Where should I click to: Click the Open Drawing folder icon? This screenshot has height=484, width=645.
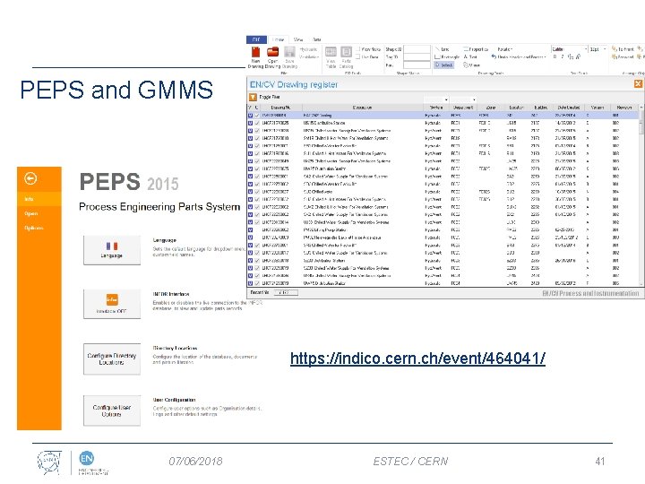tap(272, 52)
